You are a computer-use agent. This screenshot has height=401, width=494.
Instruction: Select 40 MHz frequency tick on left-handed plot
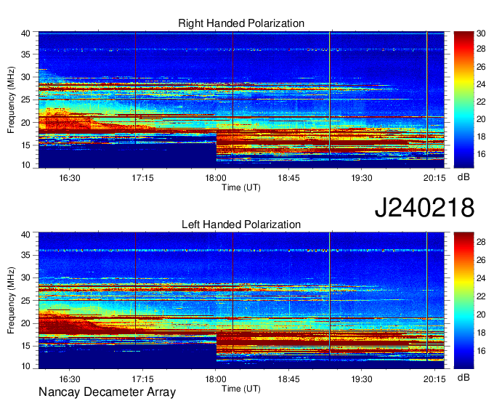click(x=25, y=235)
